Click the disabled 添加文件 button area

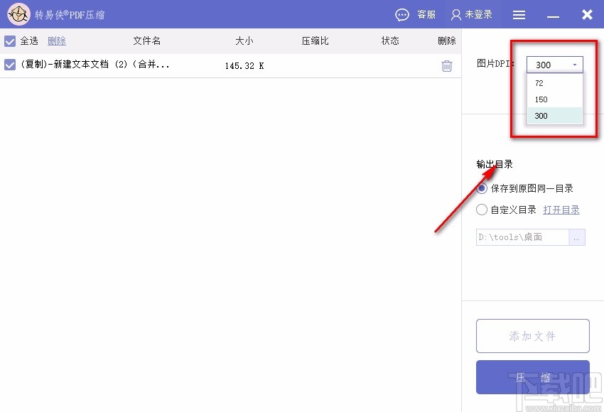pos(532,335)
